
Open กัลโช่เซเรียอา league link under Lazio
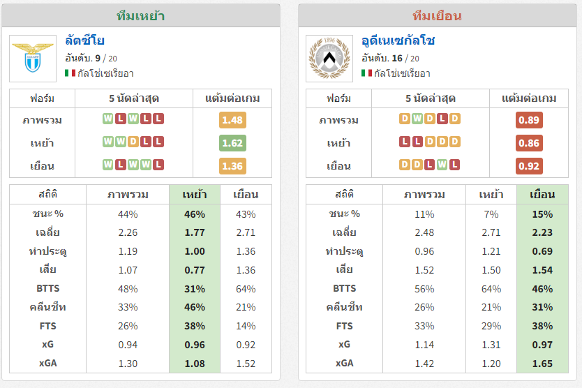[x=106, y=73]
